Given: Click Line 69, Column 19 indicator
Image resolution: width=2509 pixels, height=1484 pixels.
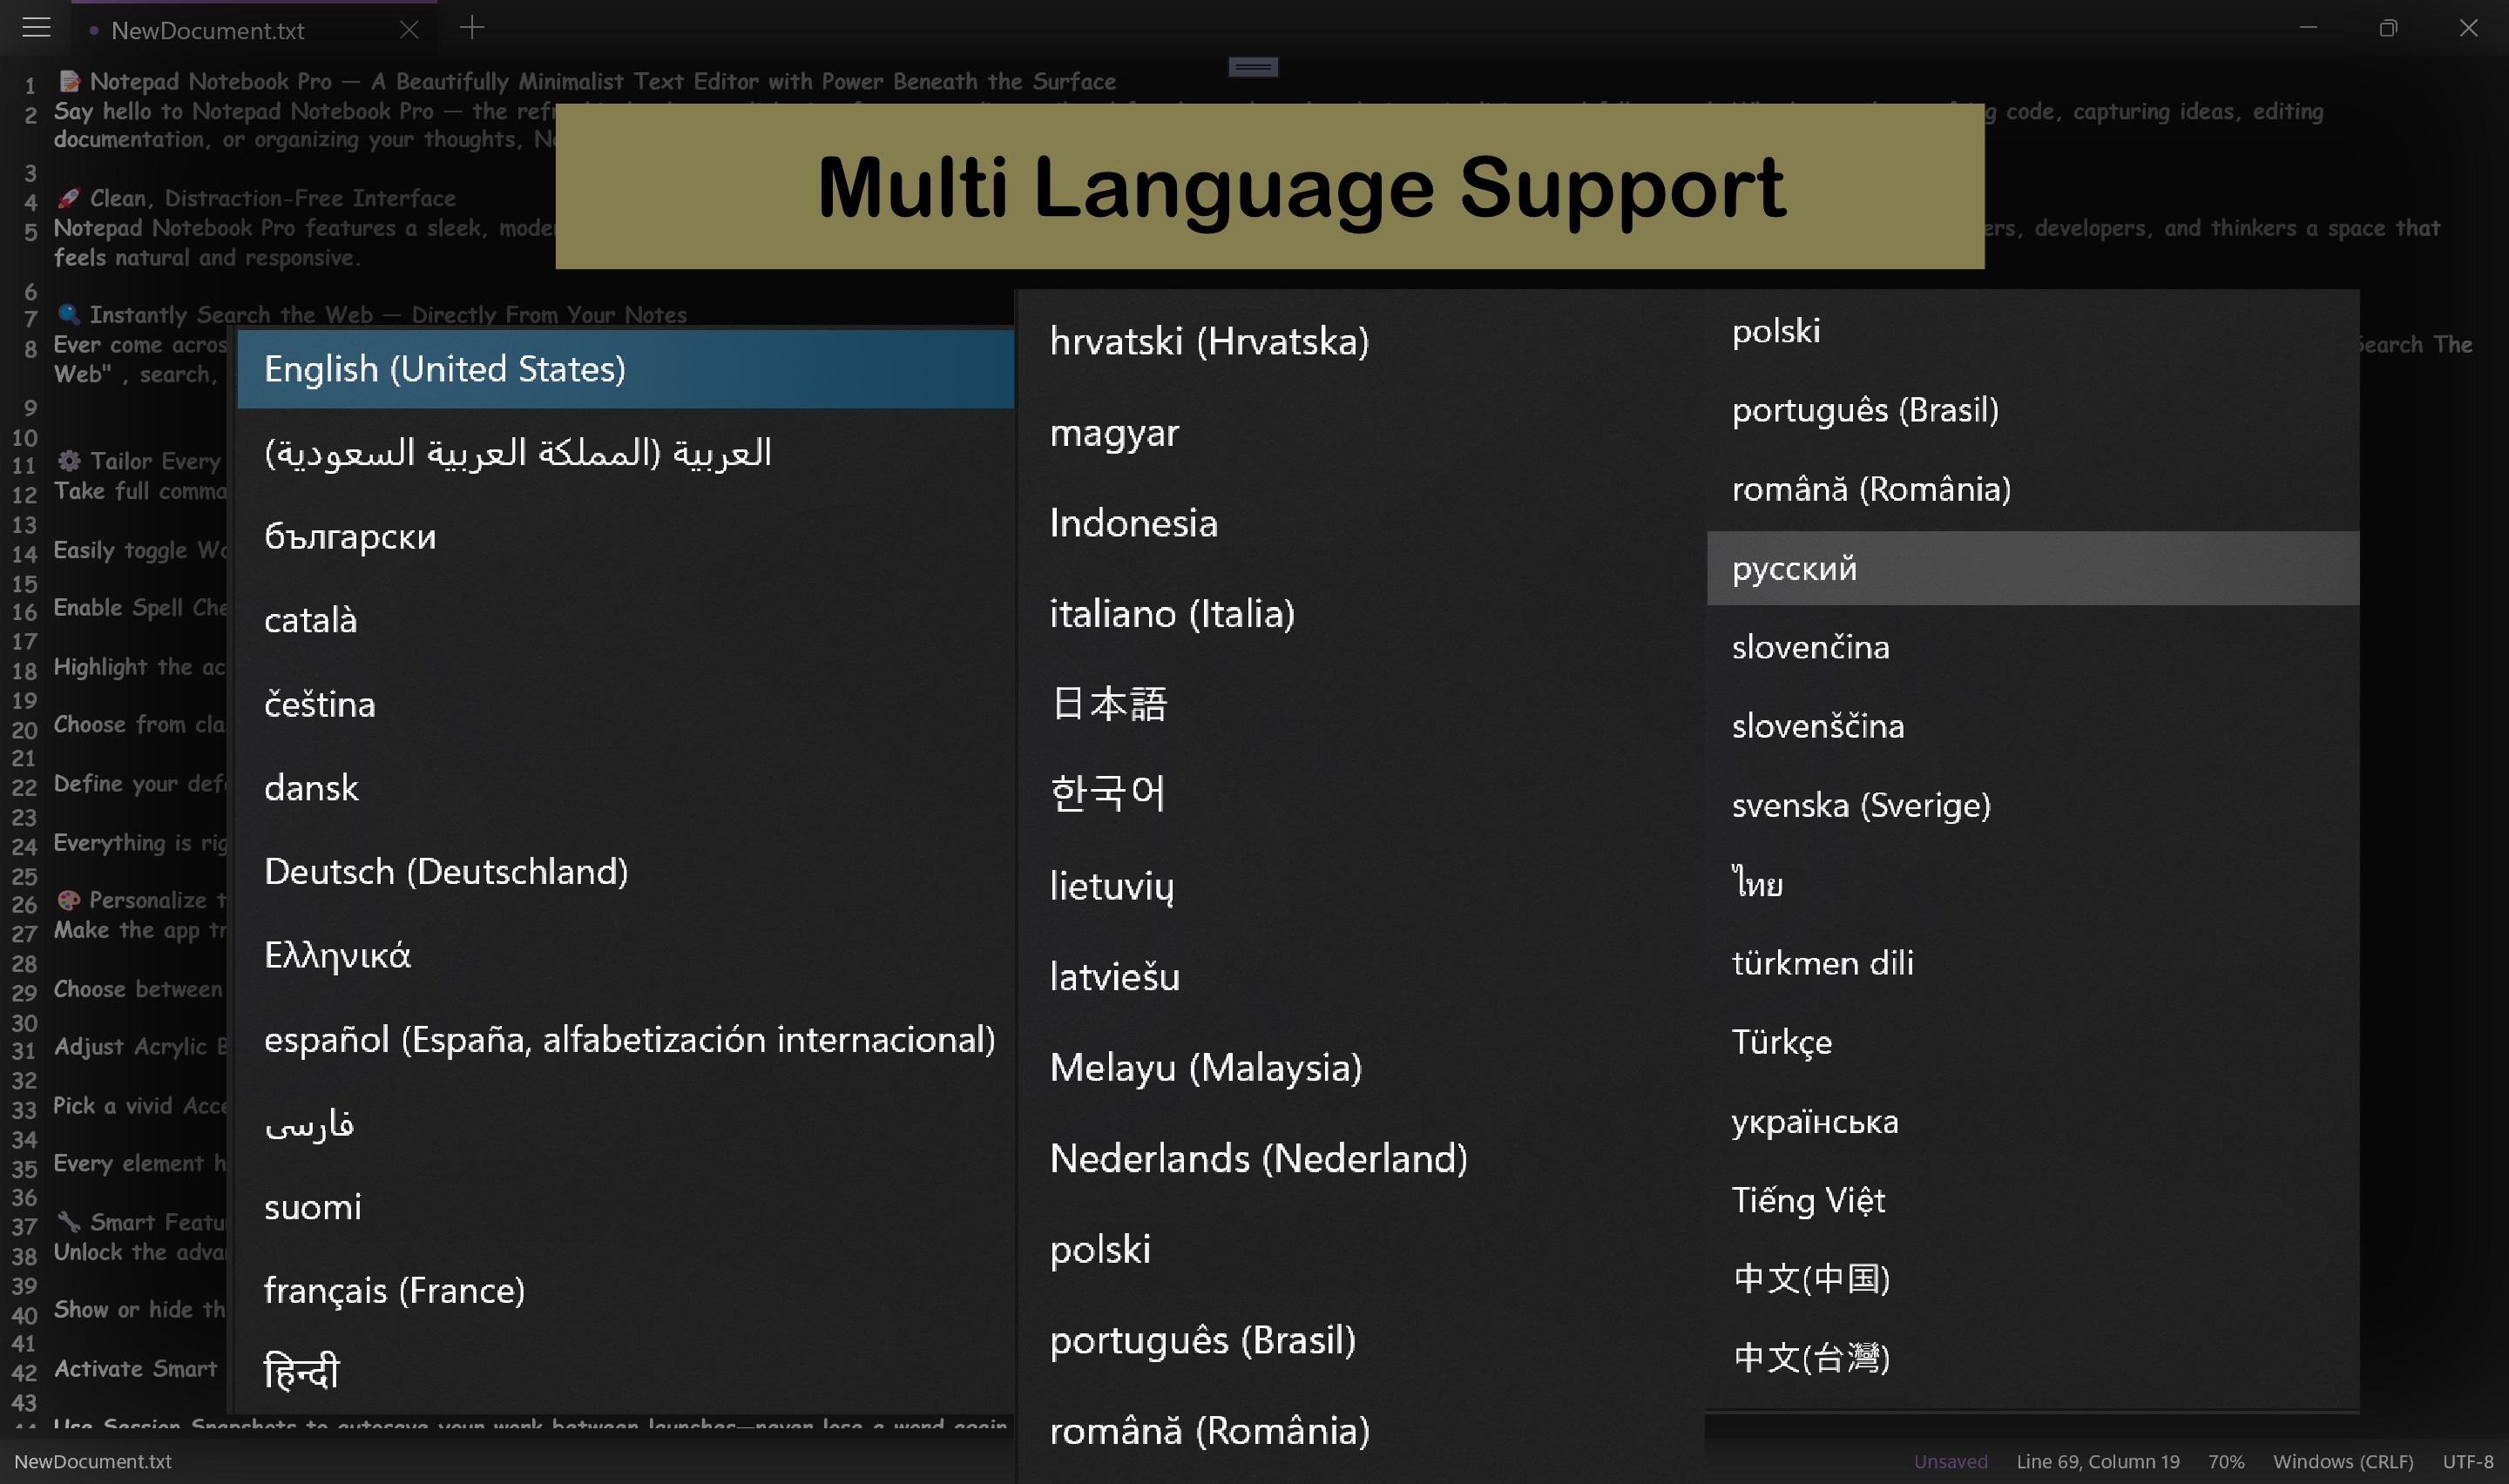Looking at the screenshot, I should (2097, 1461).
